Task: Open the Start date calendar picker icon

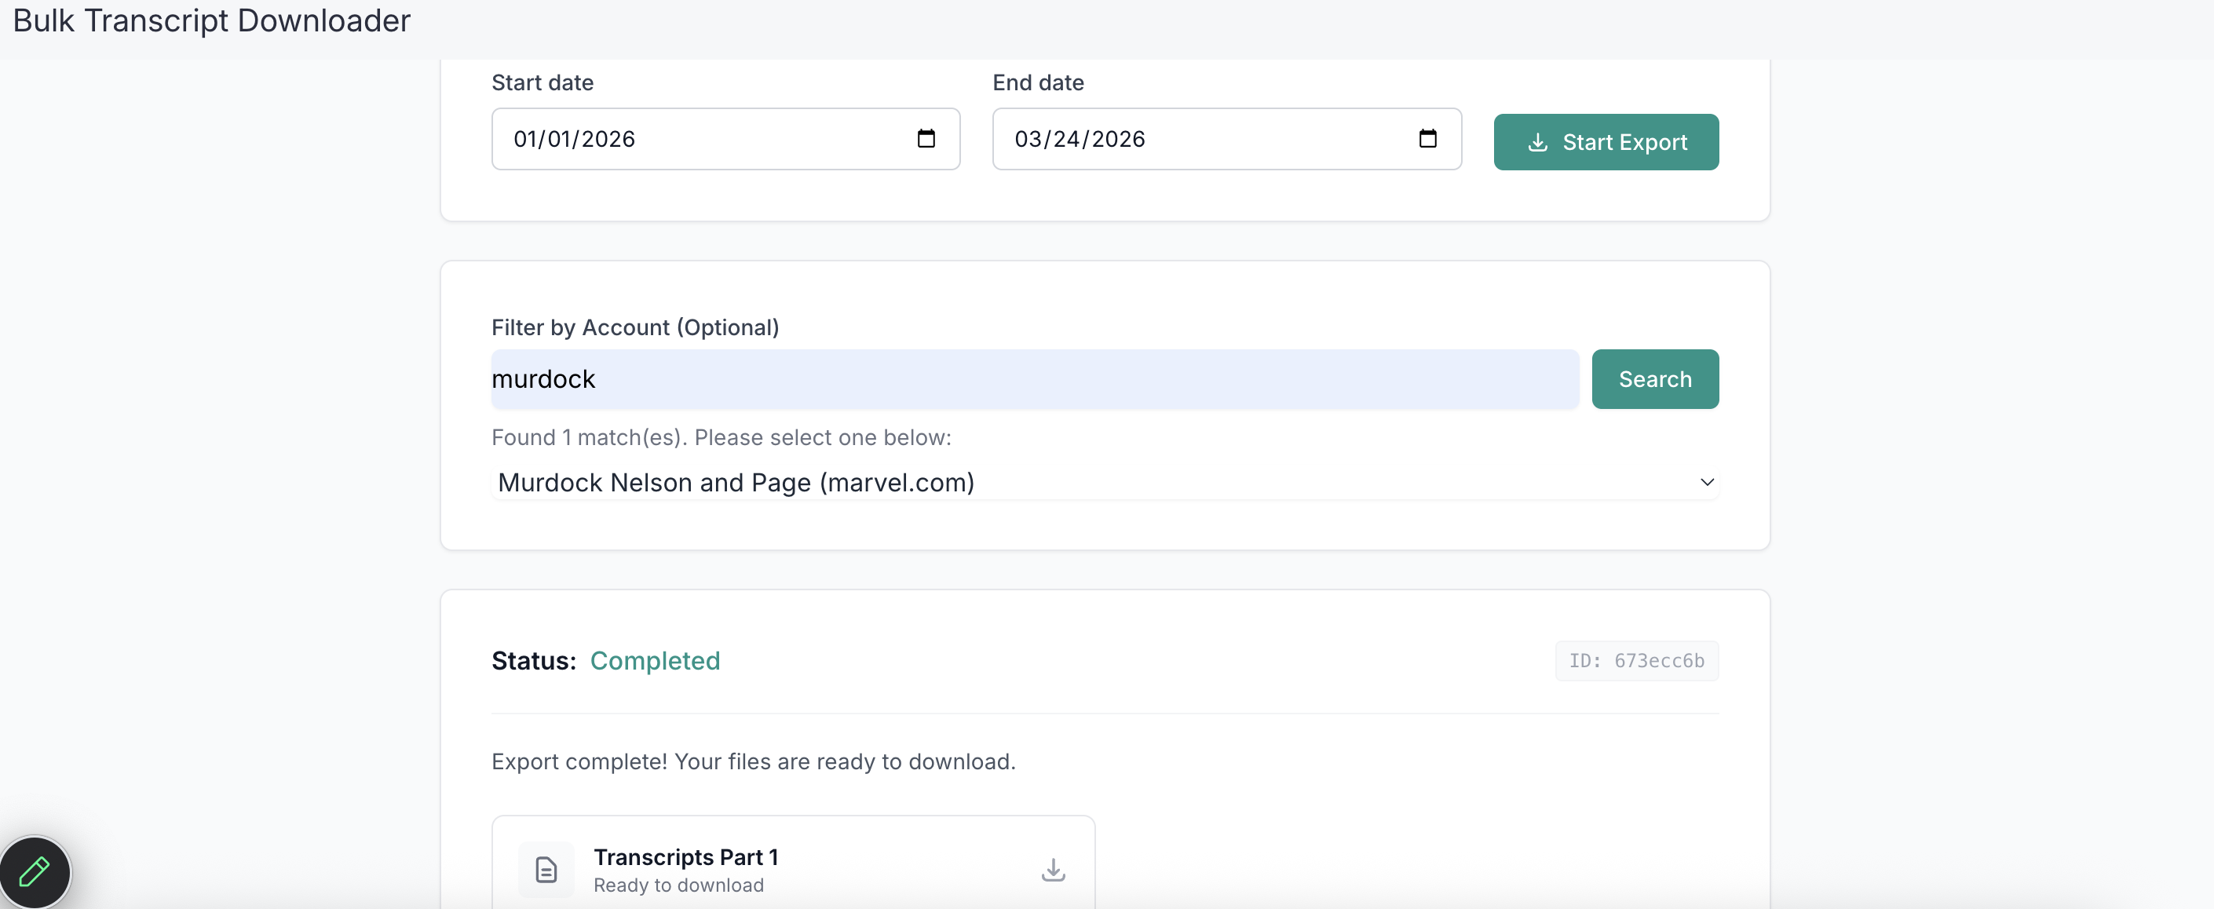Action: pos(926,138)
